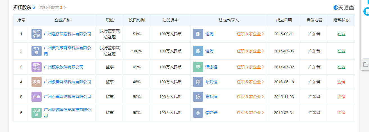Click the 硕数软件 company logo icon
Screen dimensions: 369x132
pos(37,67)
